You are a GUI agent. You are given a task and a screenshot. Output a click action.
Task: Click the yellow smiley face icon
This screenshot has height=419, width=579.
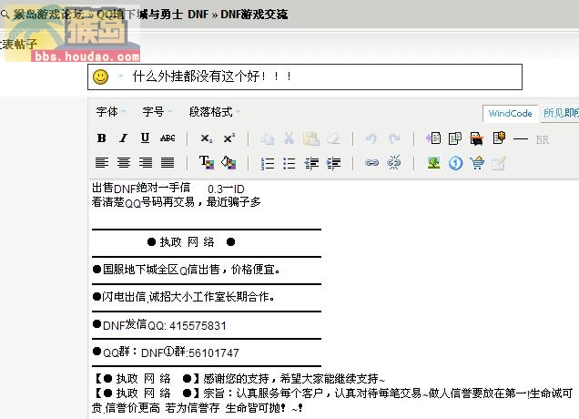point(100,77)
